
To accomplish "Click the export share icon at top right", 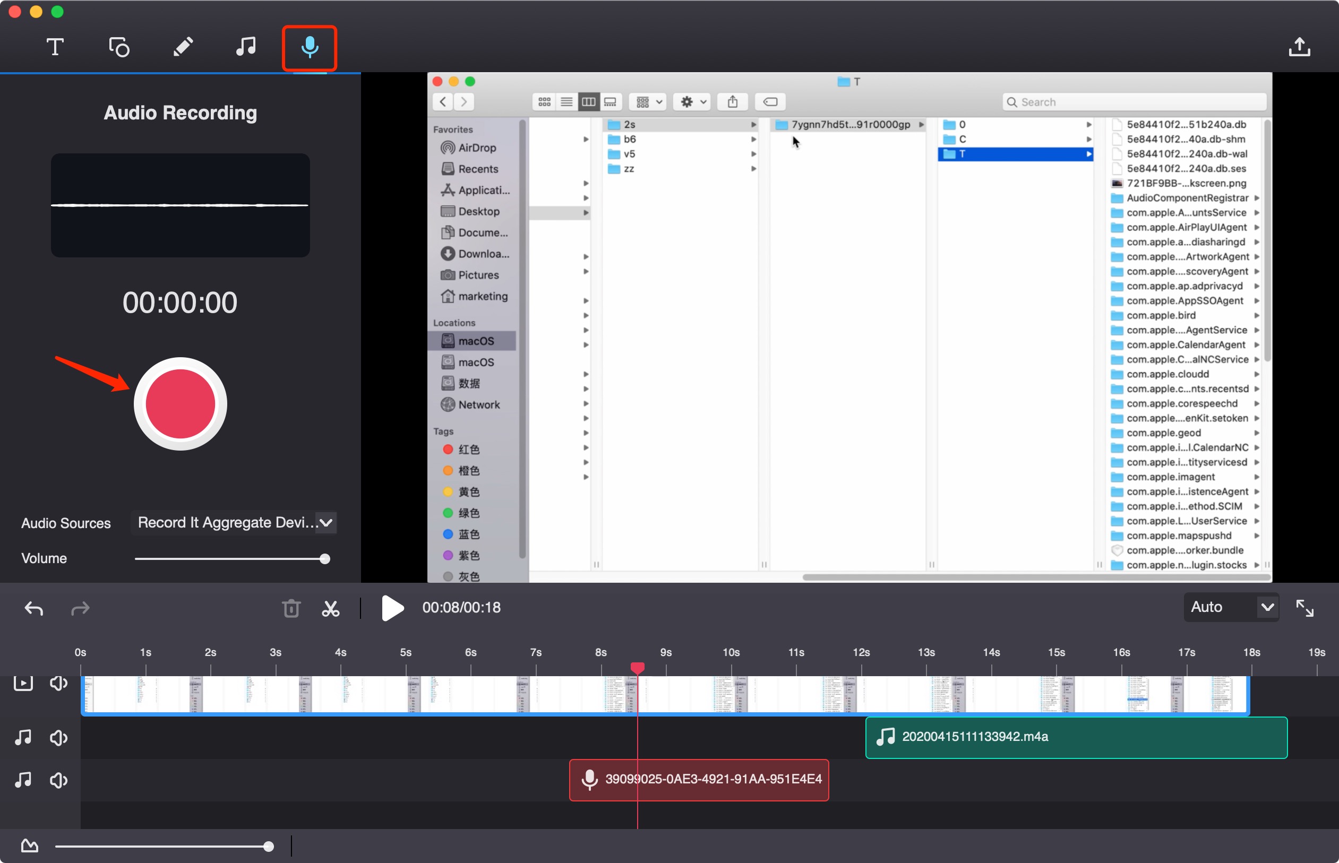I will point(1299,47).
